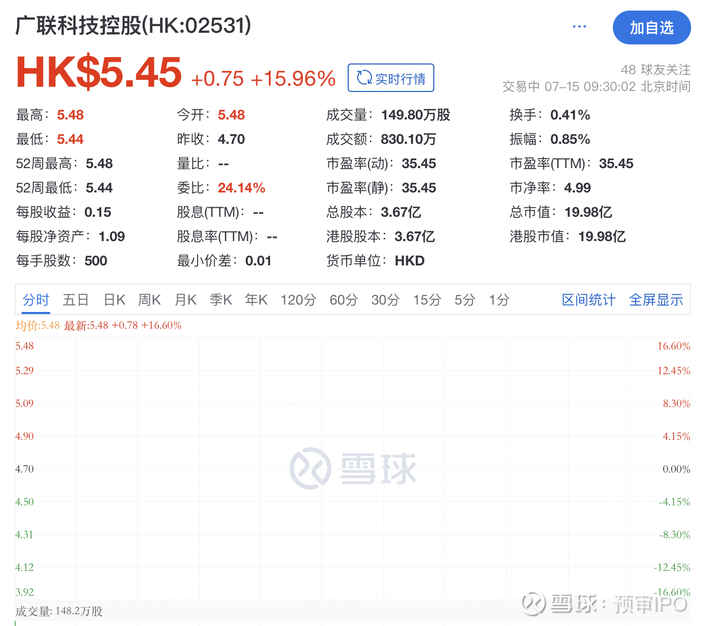Click the 今开 value 5.48
This screenshot has width=708, height=626.
tap(231, 115)
